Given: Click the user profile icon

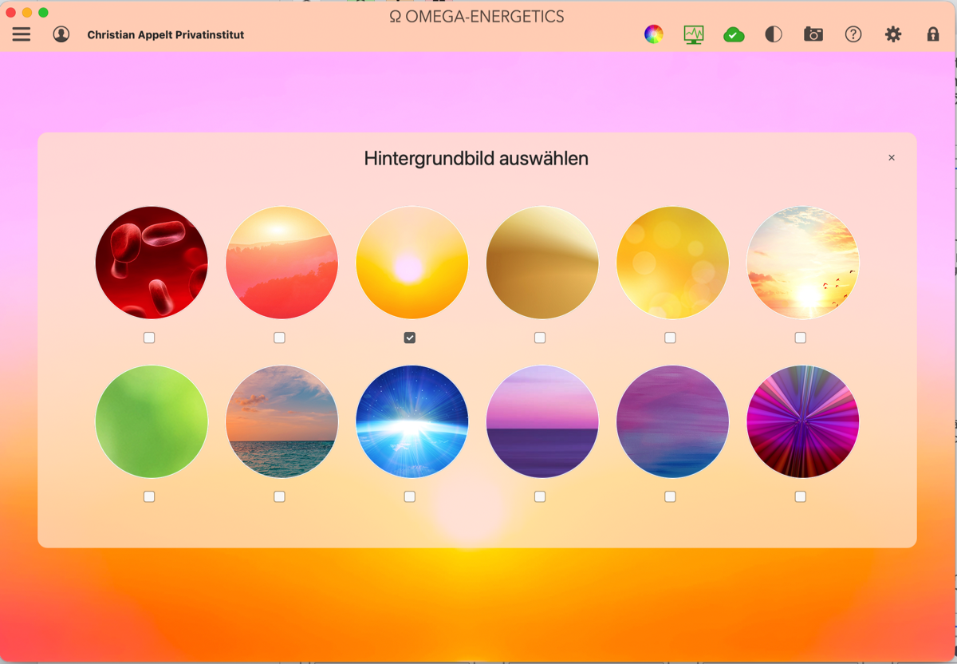Looking at the screenshot, I should 61,34.
